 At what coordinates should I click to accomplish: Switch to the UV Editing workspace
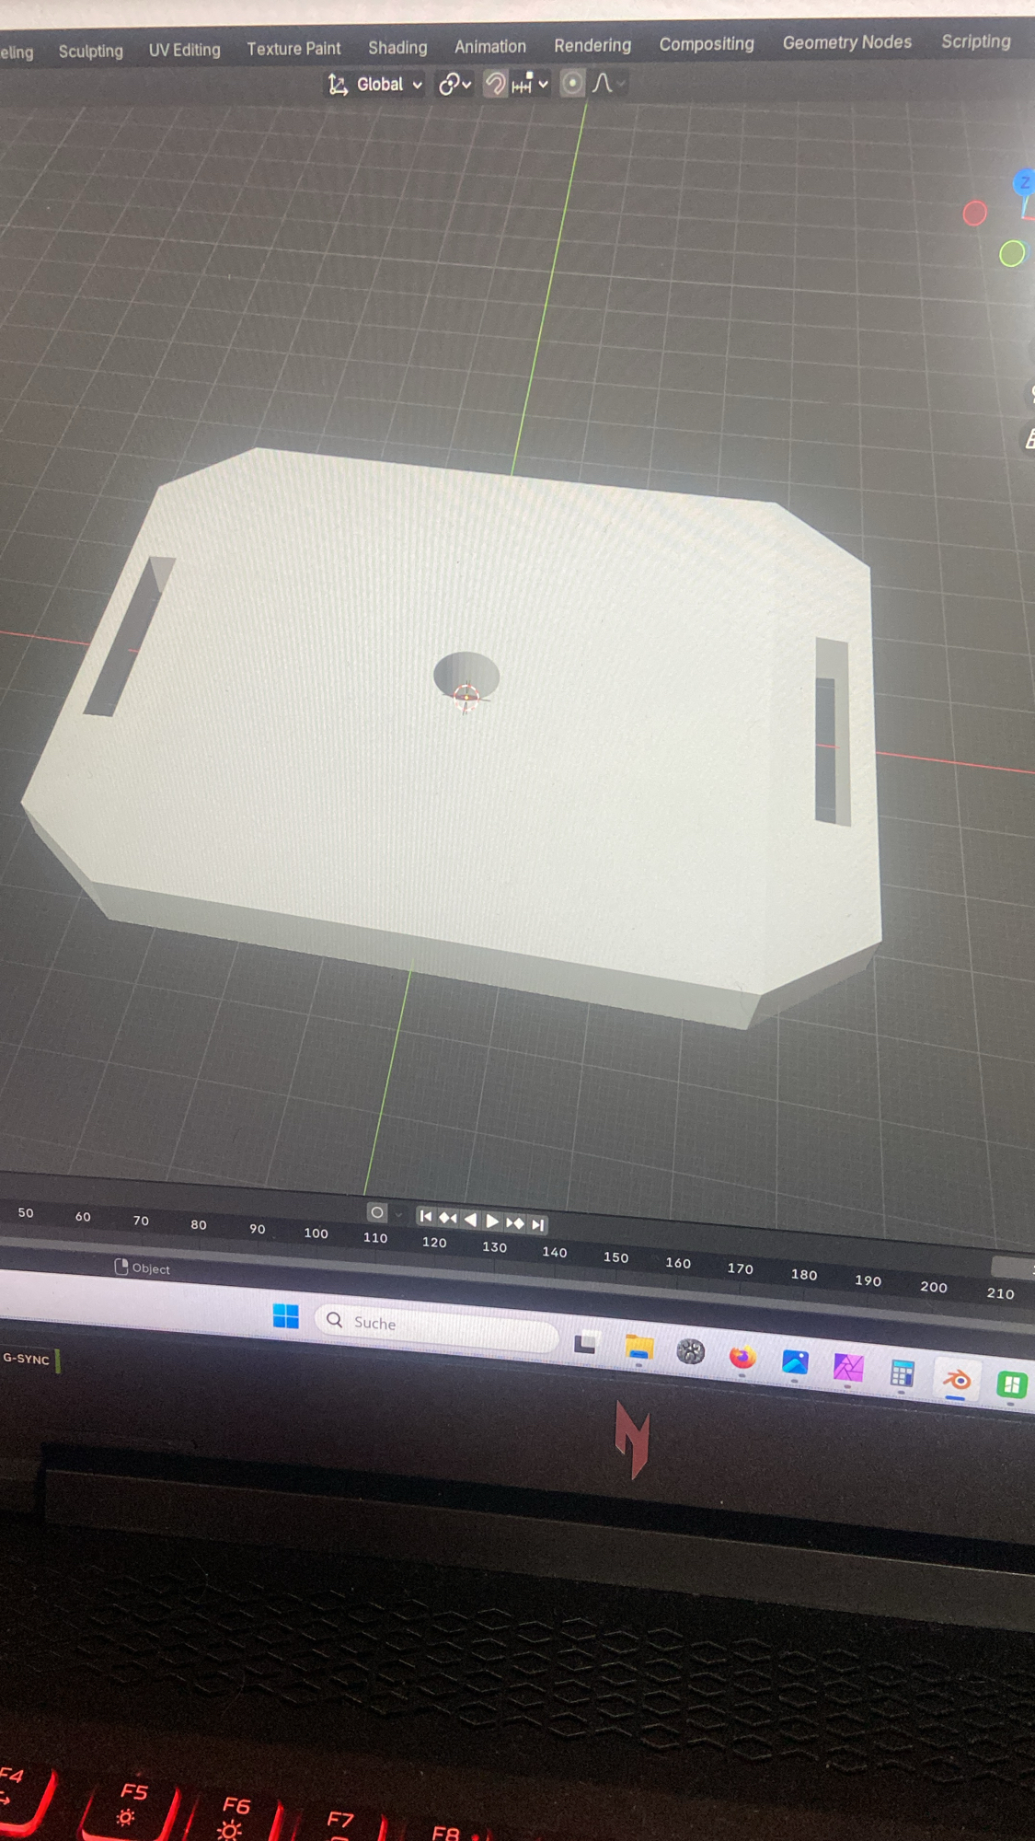[x=184, y=50]
